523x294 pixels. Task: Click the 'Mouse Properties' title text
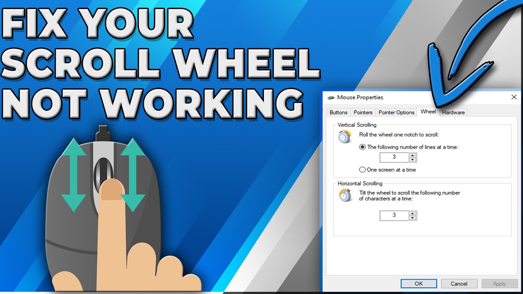coord(360,98)
